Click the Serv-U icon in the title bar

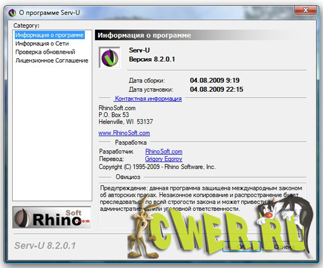(x=12, y=13)
